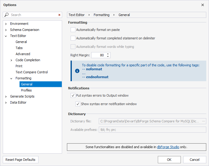
Task: Select the Environment tree item
Action: pyautogui.click(x=19, y=24)
